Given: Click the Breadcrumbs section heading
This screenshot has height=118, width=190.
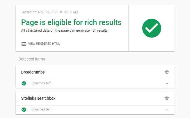Looking at the screenshot, I should coord(33,72).
